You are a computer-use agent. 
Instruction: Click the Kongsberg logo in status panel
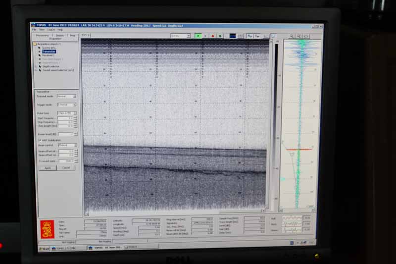48,229
